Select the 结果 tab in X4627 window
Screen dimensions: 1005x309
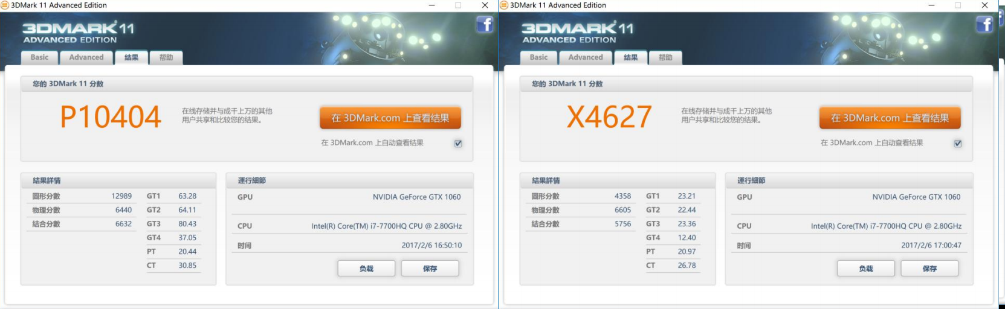point(631,57)
